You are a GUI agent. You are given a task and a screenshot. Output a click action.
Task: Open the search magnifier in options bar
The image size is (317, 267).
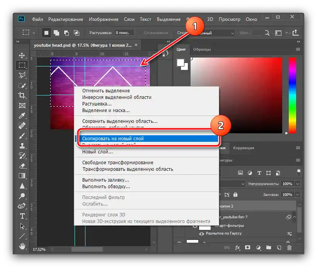(267, 33)
